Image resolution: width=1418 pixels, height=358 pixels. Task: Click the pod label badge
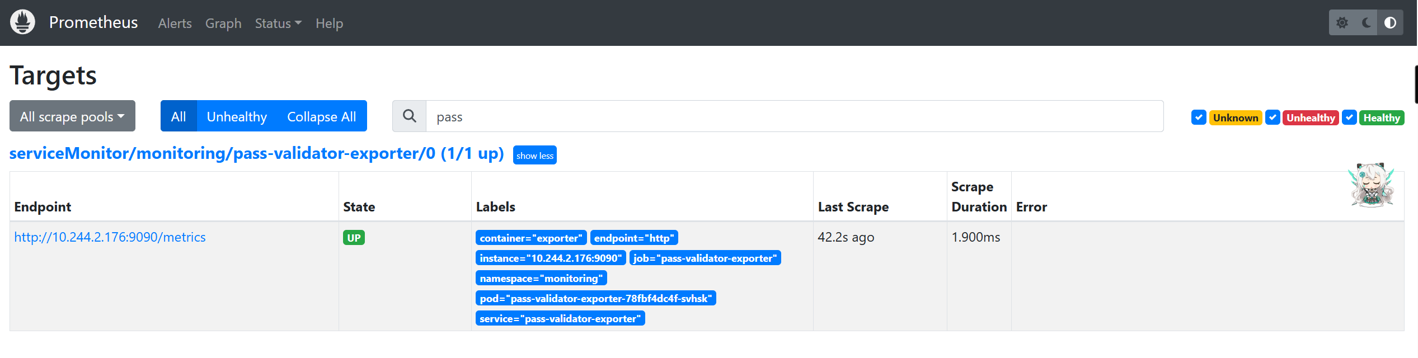tap(596, 298)
